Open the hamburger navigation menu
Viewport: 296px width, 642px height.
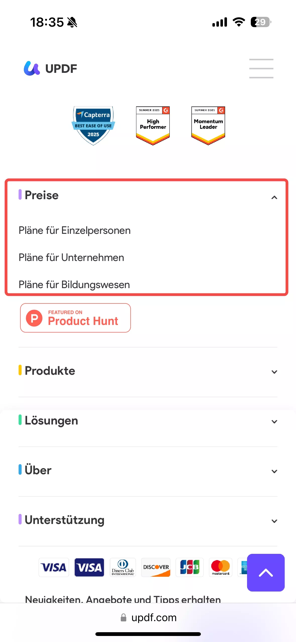[x=261, y=68]
